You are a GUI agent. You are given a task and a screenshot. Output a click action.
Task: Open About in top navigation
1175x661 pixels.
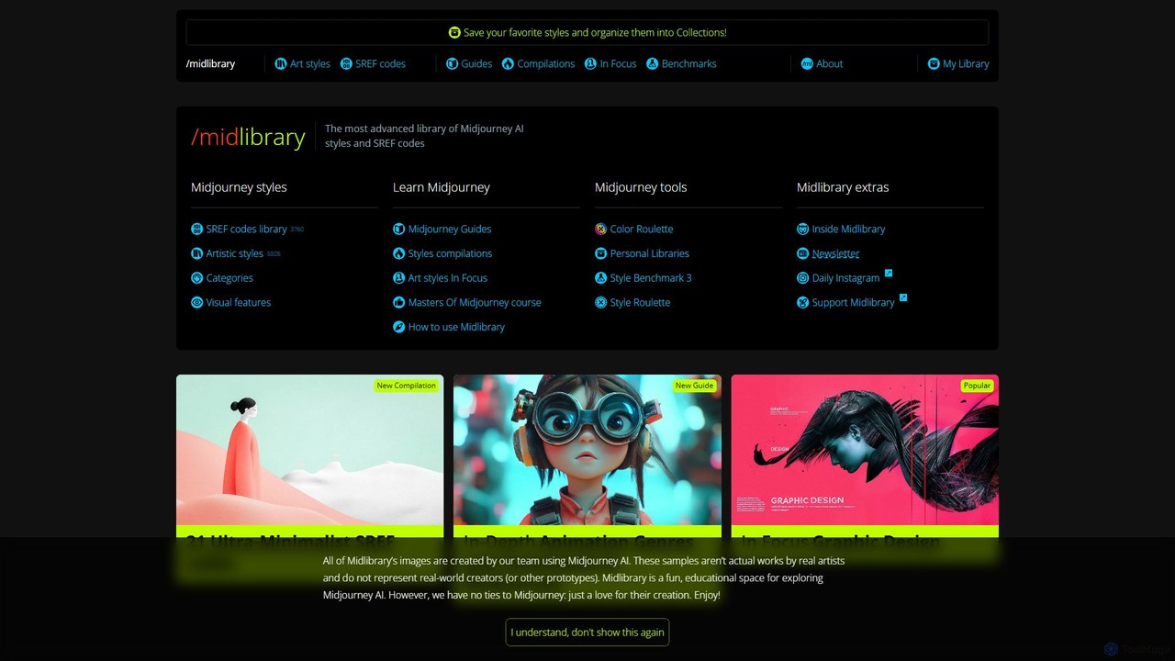pyautogui.click(x=830, y=63)
